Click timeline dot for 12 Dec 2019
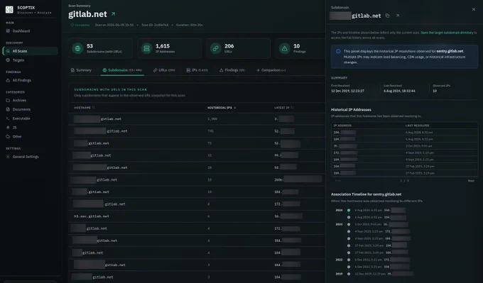This screenshot has height=283, width=483. pos(348,274)
